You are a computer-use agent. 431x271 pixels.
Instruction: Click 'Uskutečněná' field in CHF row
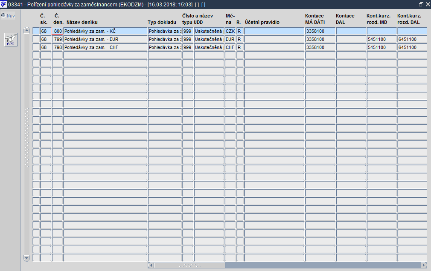[209, 47]
